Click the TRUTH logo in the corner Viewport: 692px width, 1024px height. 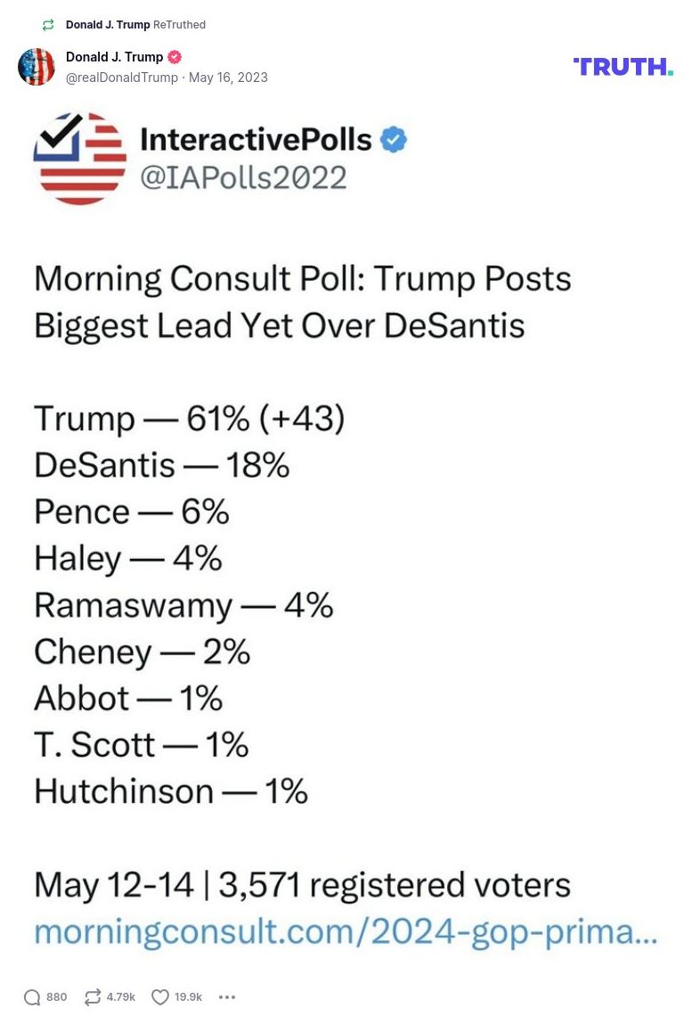pos(622,65)
